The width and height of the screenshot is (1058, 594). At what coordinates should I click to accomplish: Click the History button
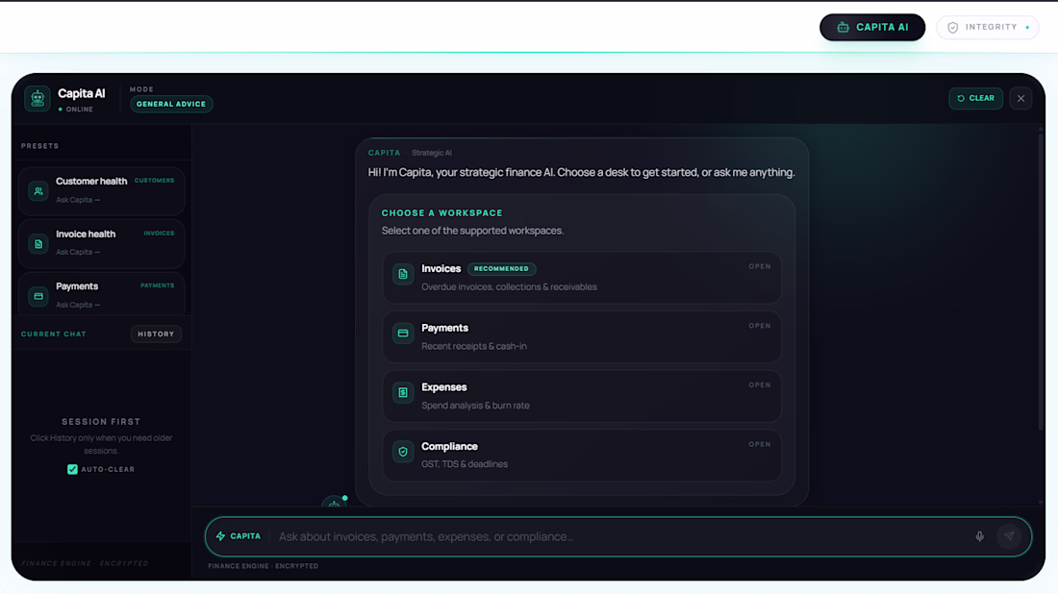[x=156, y=334]
